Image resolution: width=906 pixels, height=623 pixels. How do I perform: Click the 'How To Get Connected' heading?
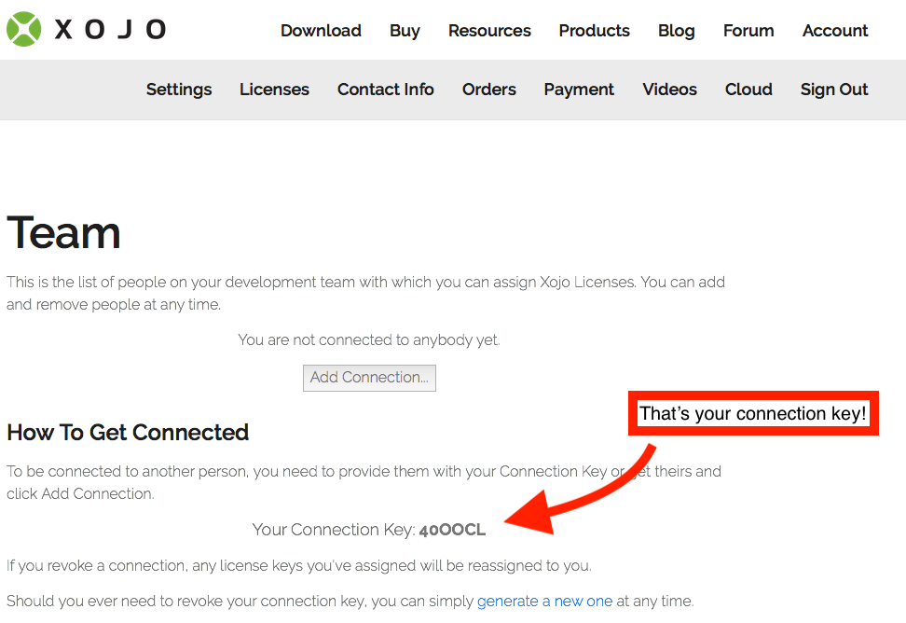(x=128, y=433)
